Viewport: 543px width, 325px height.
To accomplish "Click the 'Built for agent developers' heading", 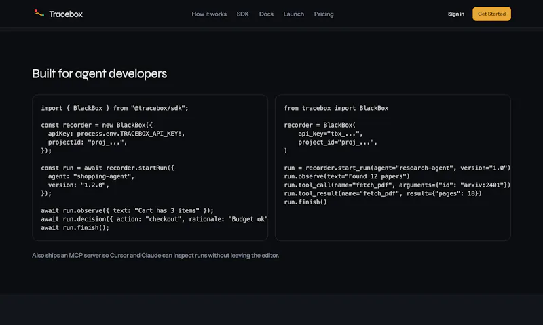I will point(99,74).
